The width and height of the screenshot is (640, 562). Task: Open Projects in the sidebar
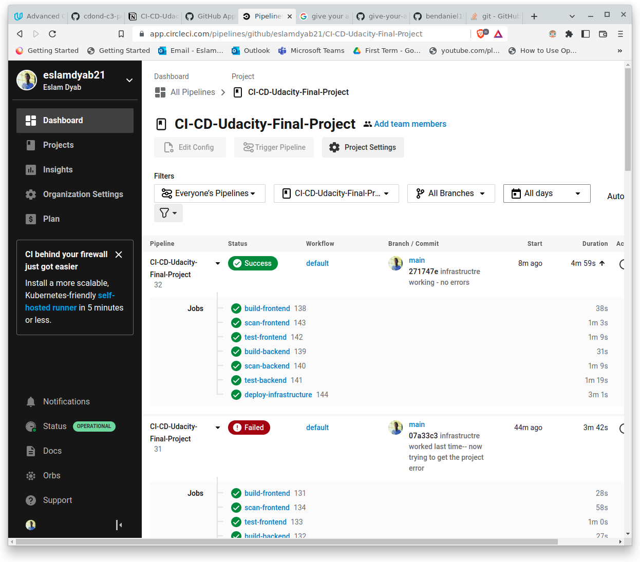pos(75,145)
